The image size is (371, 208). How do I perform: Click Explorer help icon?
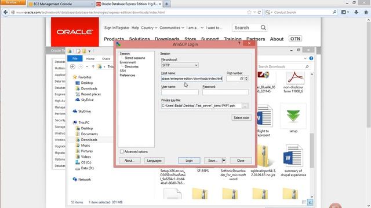coord(311,58)
